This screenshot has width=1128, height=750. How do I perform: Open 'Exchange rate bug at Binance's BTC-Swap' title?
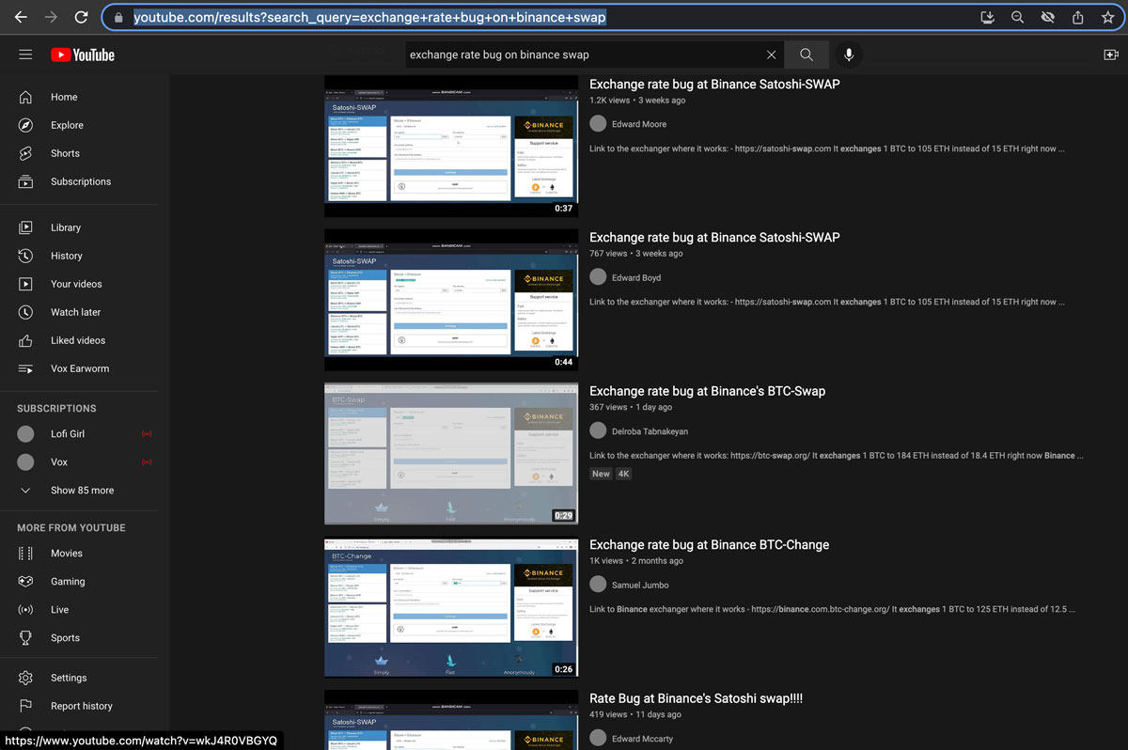(x=707, y=391)
